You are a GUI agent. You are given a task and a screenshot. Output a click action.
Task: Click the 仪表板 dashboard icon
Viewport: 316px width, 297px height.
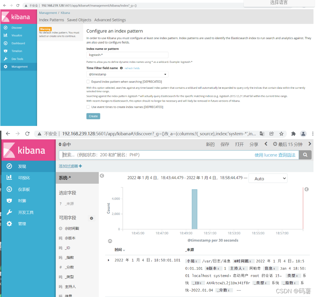(x=9, y=189)
